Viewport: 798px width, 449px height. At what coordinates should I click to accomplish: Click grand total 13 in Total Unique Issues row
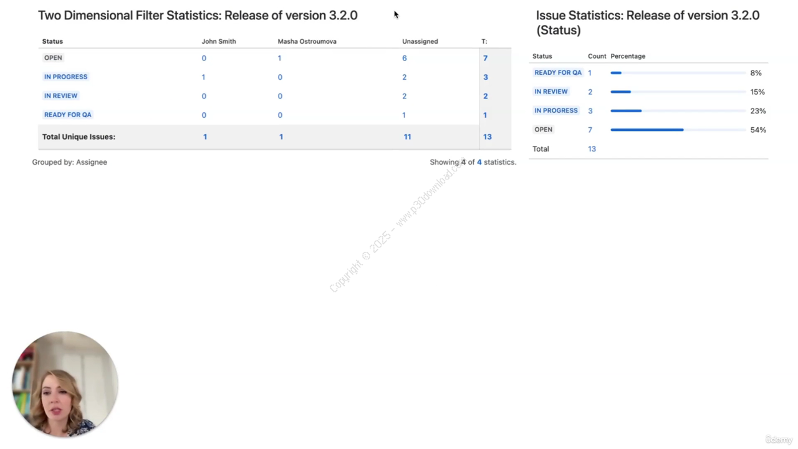tap(488, 137)
